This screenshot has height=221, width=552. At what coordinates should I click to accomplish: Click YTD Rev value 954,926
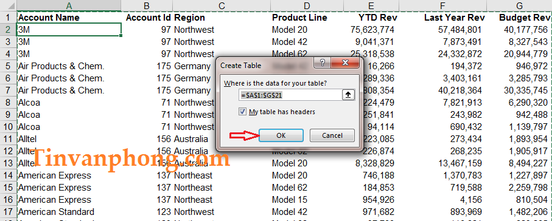pyautogui.click(x=379, y=200)
